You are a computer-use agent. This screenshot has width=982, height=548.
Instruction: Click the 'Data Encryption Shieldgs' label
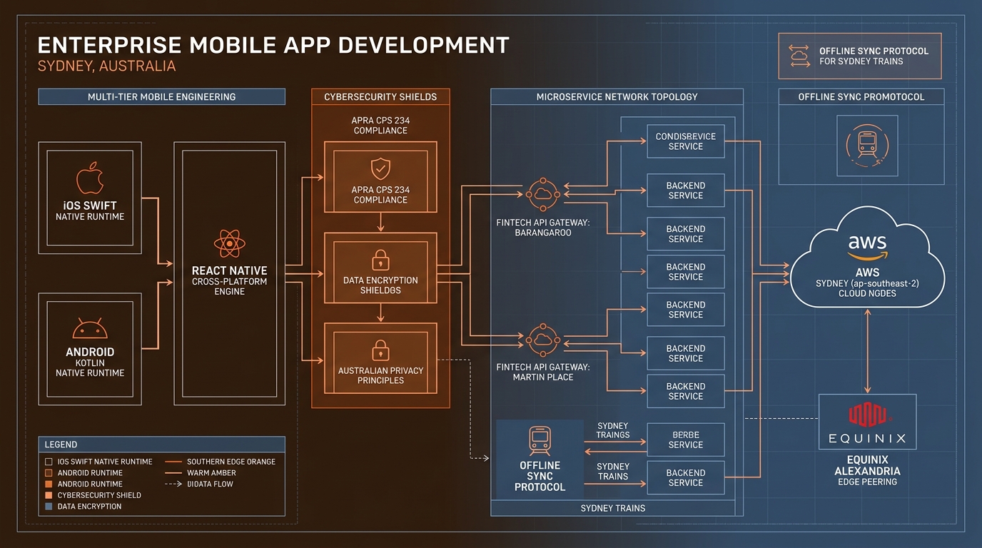[x=380, y=285]
